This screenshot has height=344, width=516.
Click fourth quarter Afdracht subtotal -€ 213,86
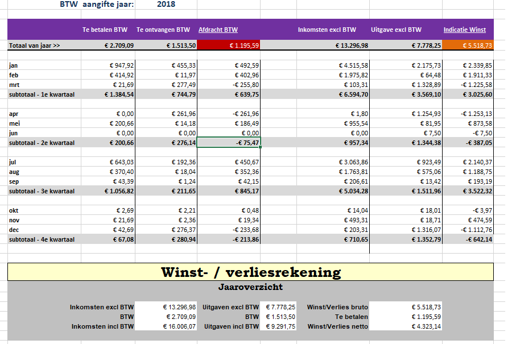pos(246,239)
